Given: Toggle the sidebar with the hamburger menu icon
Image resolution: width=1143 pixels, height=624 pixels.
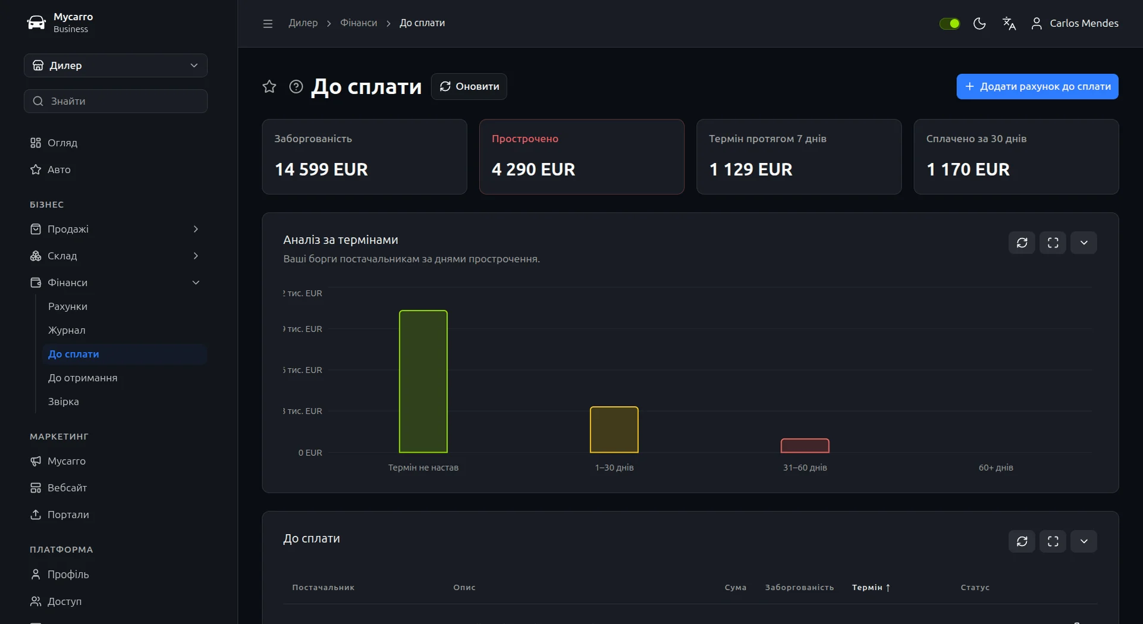Looking at the screenshot, I should [x=268, y=23].
